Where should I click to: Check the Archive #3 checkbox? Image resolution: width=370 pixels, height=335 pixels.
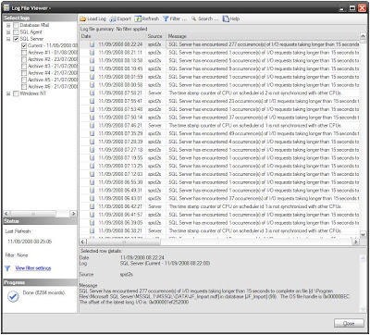[24, 66]
